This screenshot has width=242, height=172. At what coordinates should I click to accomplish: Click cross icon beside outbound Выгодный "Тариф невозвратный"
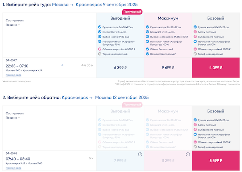pyautogui.click(x=100, y=54)
